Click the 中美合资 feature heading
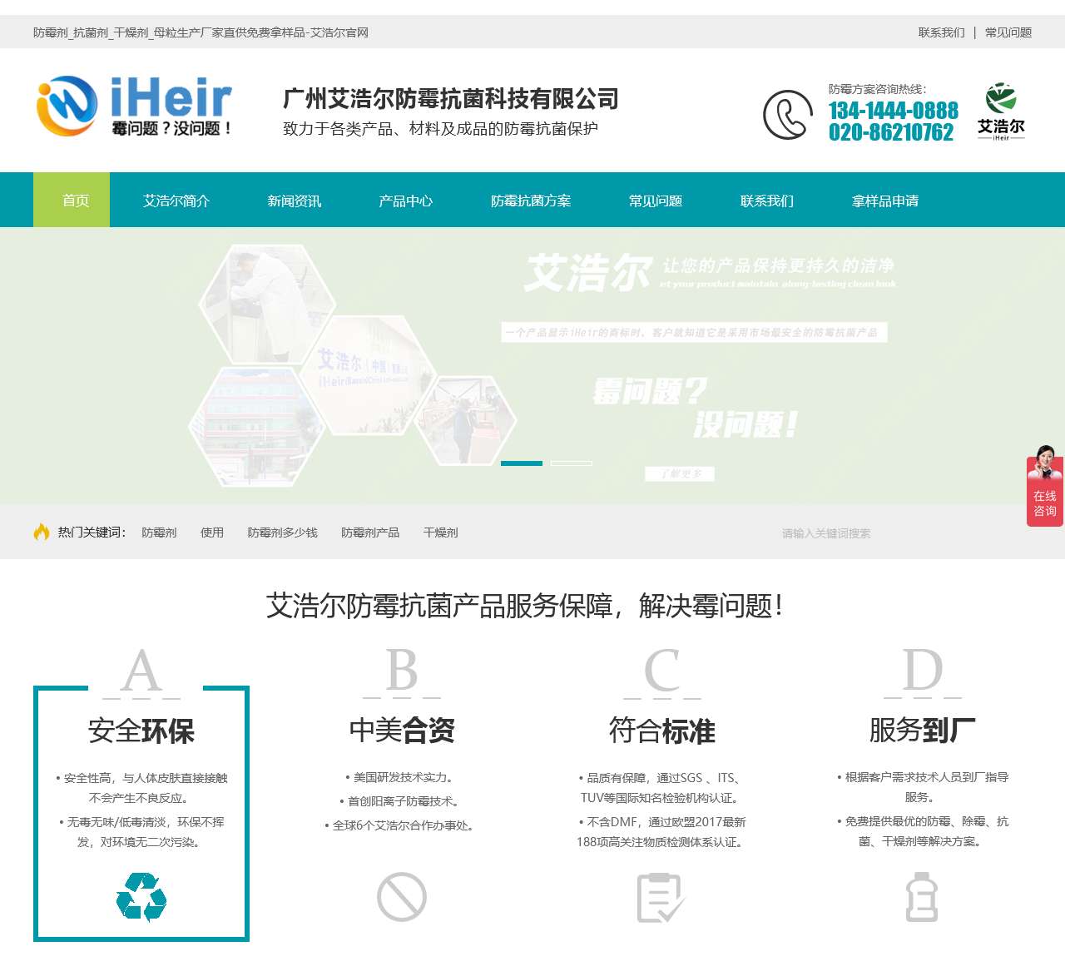This screenshot has height=971, width=1065. (402, 730)
